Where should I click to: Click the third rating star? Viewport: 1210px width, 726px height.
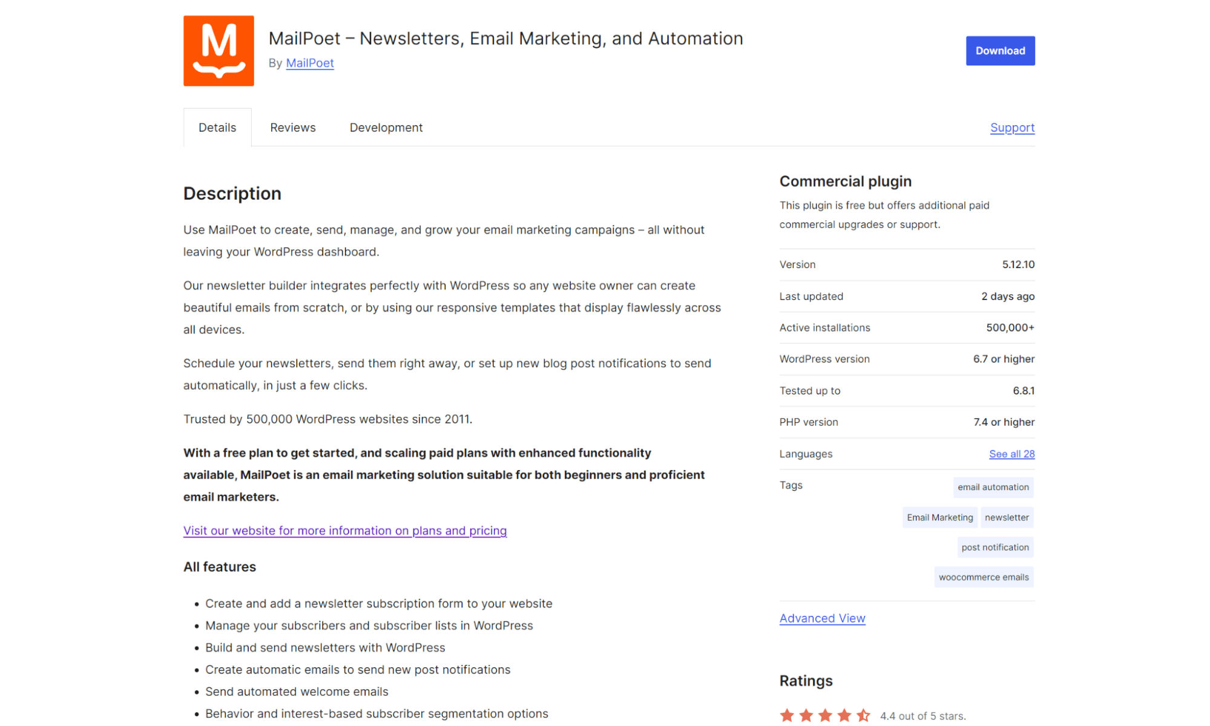click(825, 715)
